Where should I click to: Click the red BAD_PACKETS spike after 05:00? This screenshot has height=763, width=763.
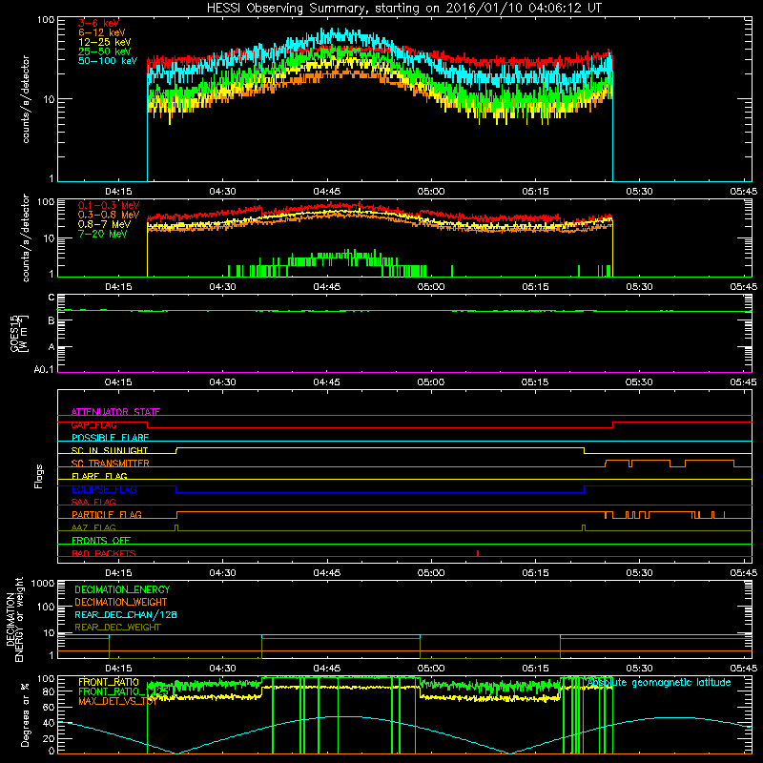point(478,553)
